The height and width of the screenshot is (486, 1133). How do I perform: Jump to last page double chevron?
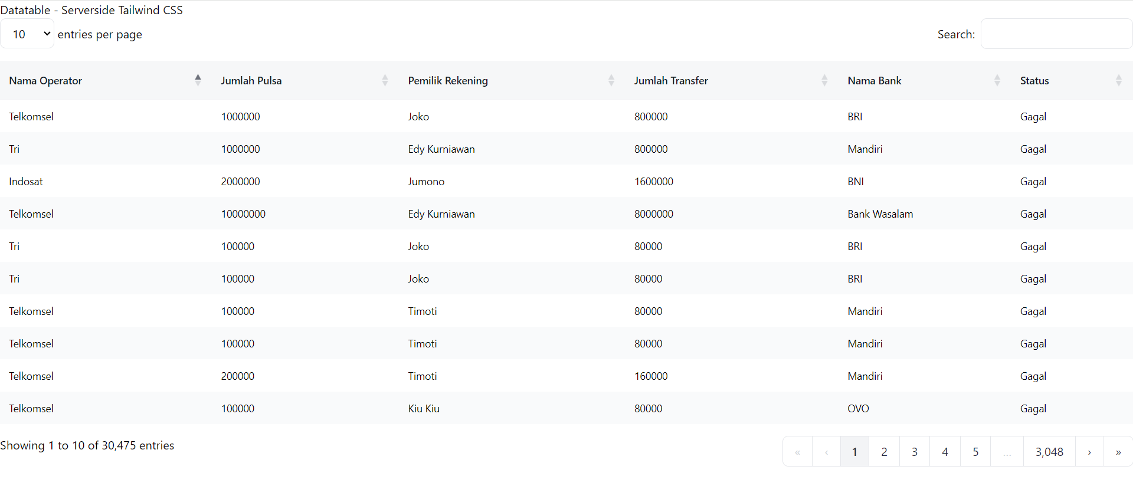coord(1118,452)
